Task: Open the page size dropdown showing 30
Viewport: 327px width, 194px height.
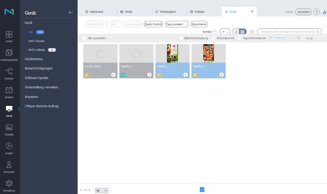Action: click(101, 190)
